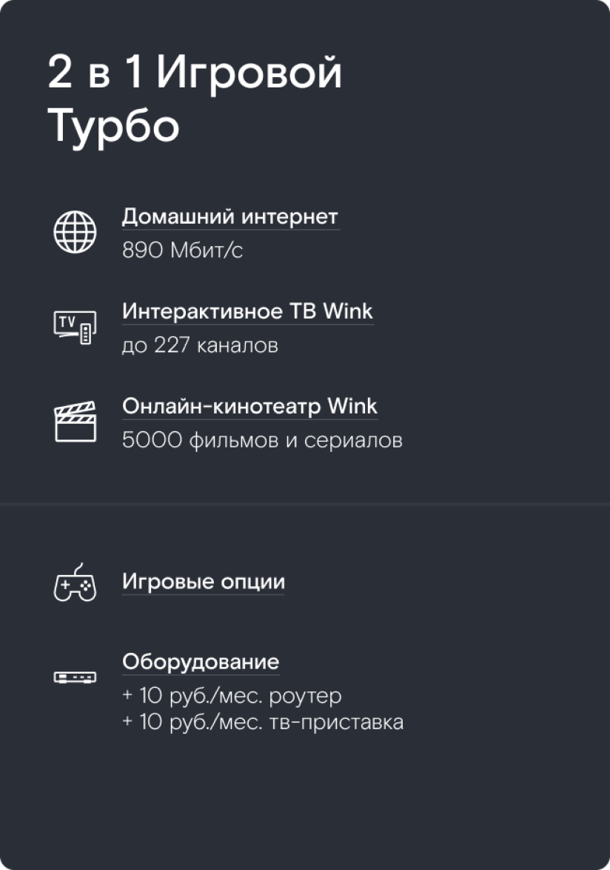Click the gamepad controller icon

[75, 583]
